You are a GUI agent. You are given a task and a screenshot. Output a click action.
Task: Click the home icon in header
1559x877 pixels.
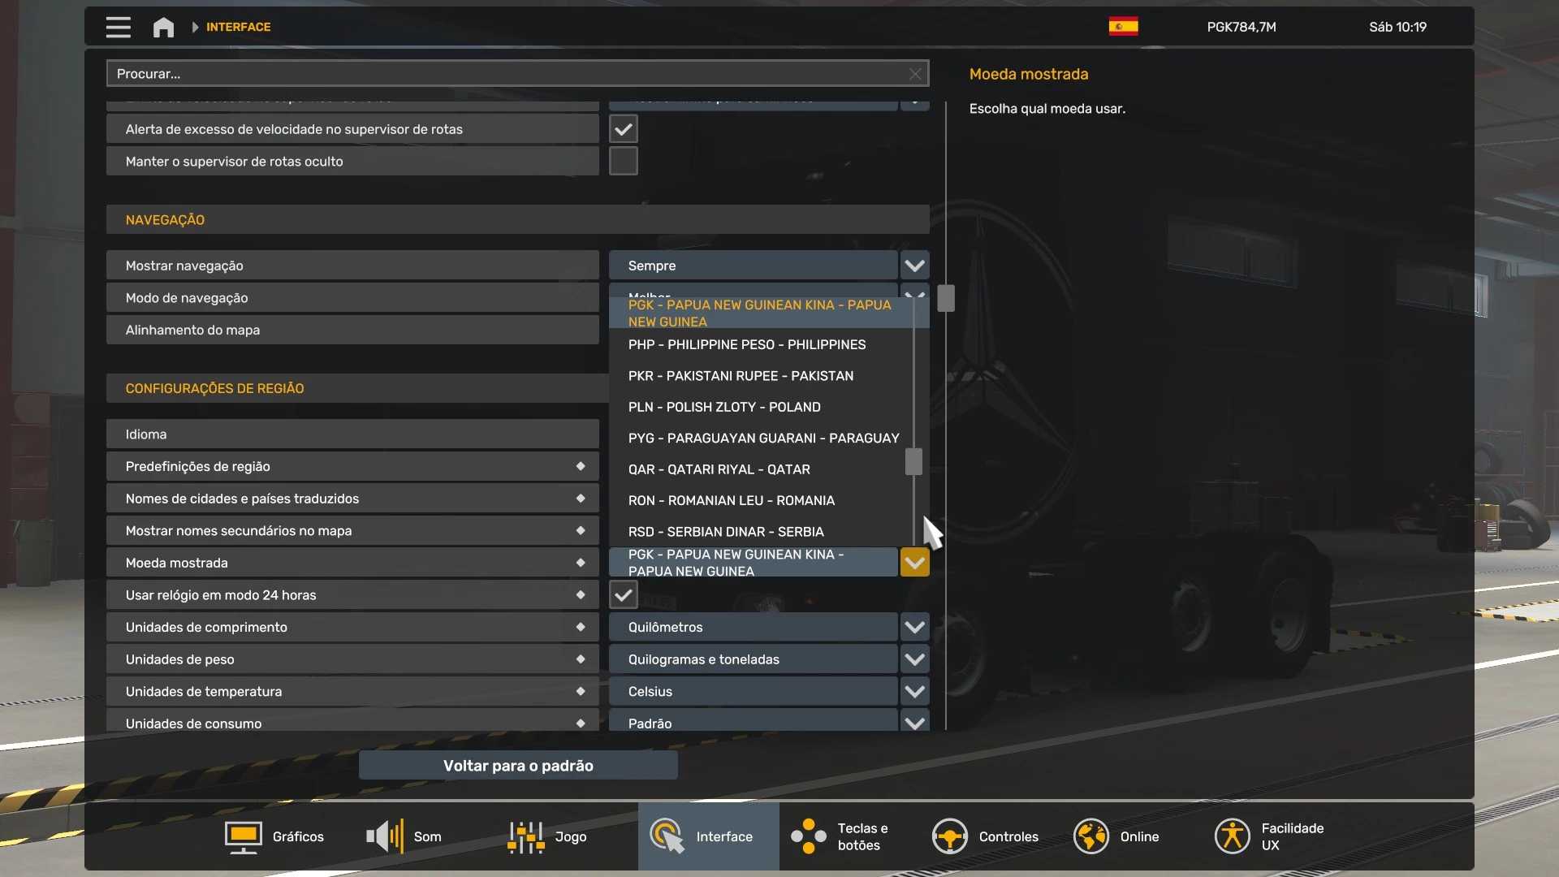point(163,27)
